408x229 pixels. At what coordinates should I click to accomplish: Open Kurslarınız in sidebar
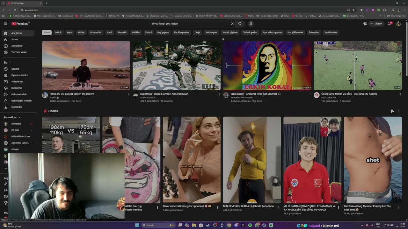coord(18,88)
